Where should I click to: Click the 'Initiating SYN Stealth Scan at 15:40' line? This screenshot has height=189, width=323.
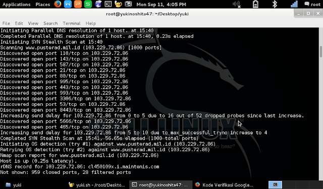tap(51, 42)
